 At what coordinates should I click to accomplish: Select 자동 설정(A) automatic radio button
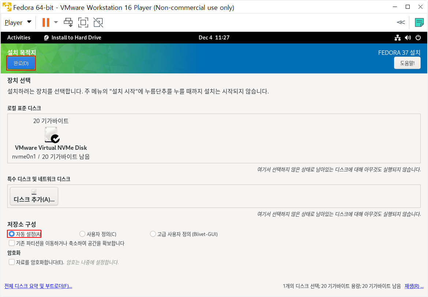pos(11,234)
